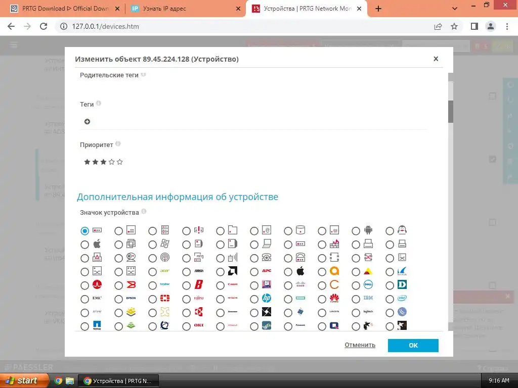Select radio button beside the Acer logo
518x388 pixels.
point(153,272)
